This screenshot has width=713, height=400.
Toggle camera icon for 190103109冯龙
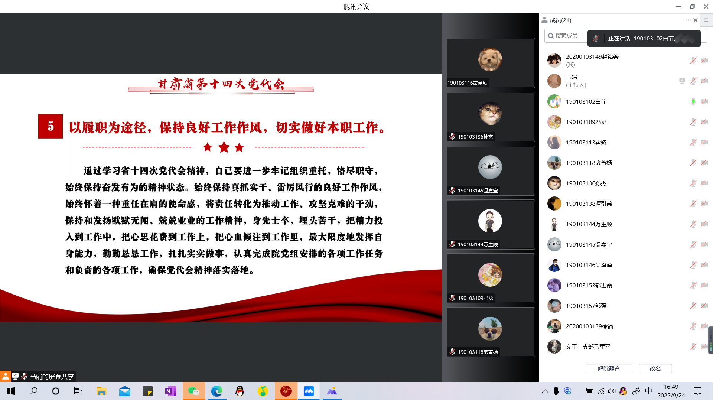coord(704,122)
